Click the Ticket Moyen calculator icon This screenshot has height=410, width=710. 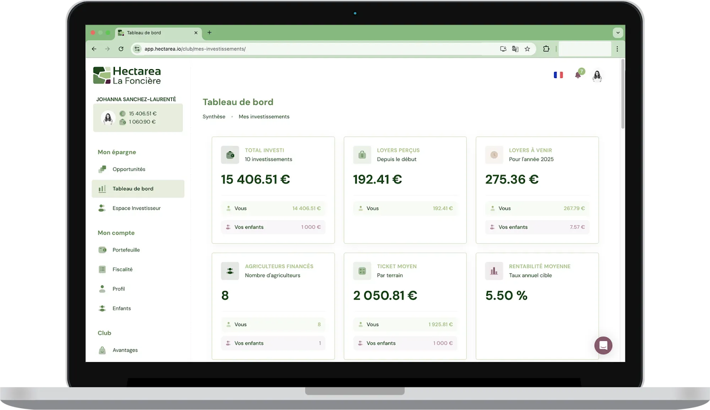click(x=362, y=271)
